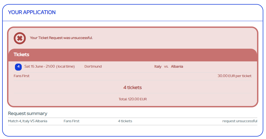Click the Request summary heading
The height and width of the screenshot is (139, 266).
pyautogui.click(x=28, y=114)
